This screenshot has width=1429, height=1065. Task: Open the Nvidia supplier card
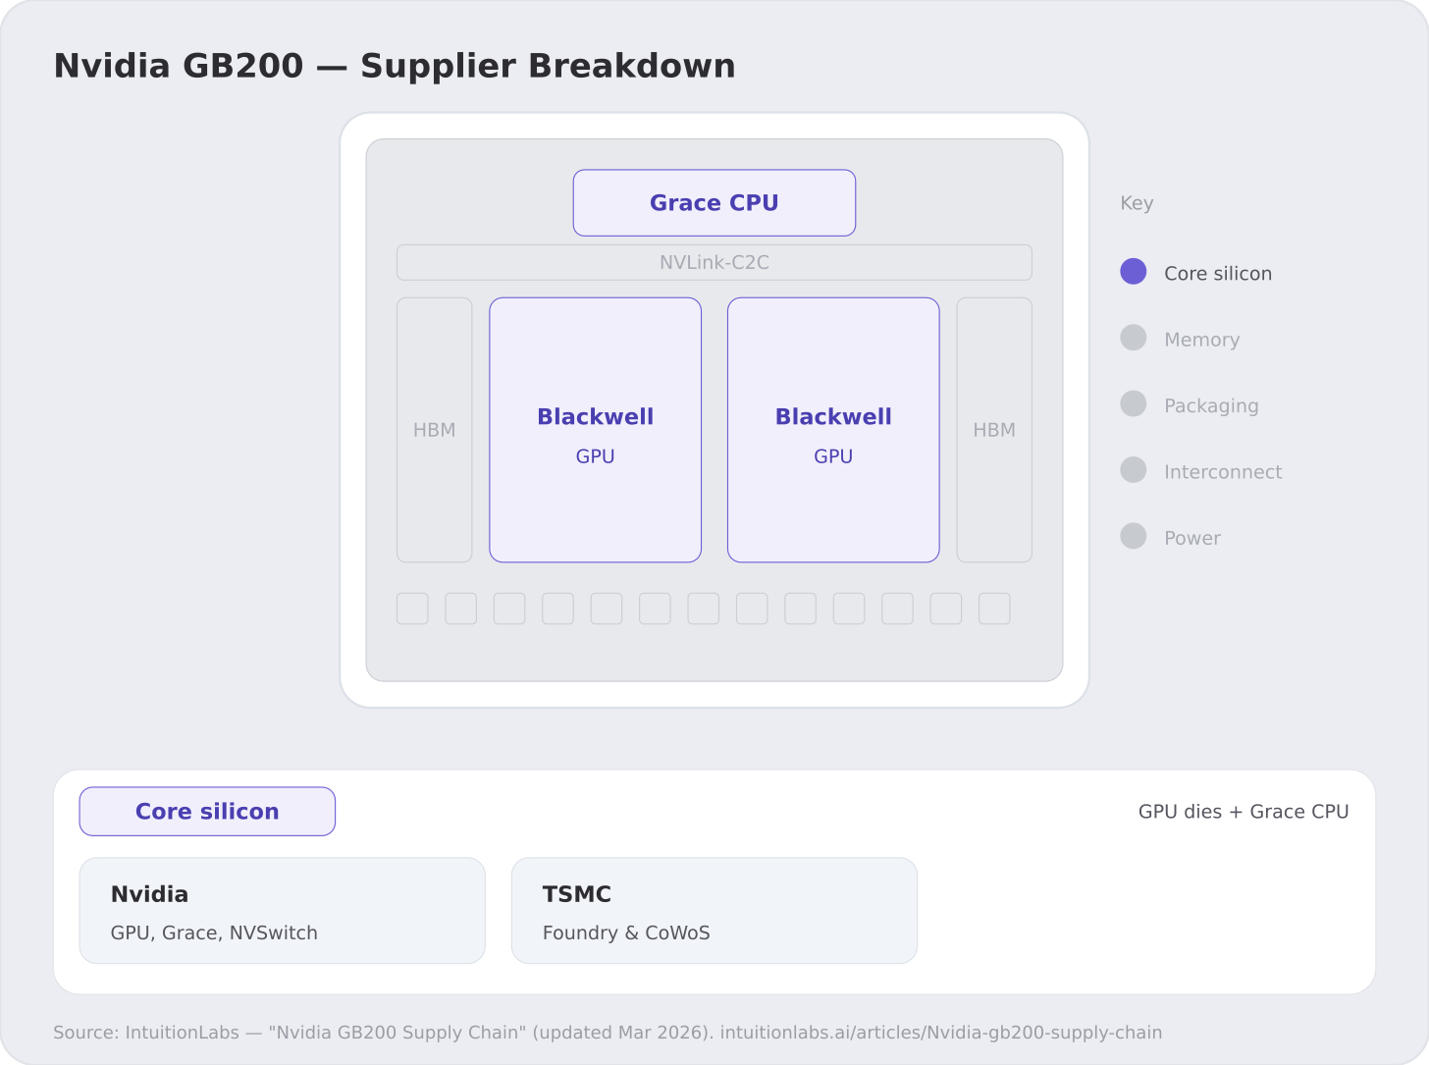(x=283, y=911)
